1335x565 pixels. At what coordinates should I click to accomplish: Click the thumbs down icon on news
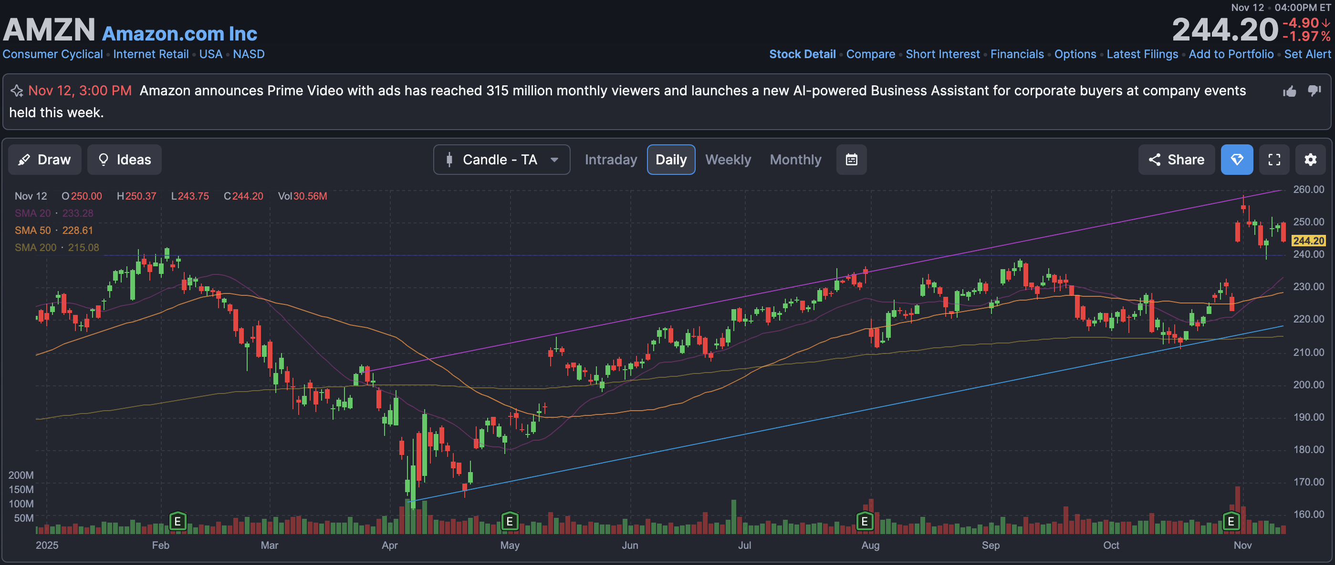(x=1314, y=91)
